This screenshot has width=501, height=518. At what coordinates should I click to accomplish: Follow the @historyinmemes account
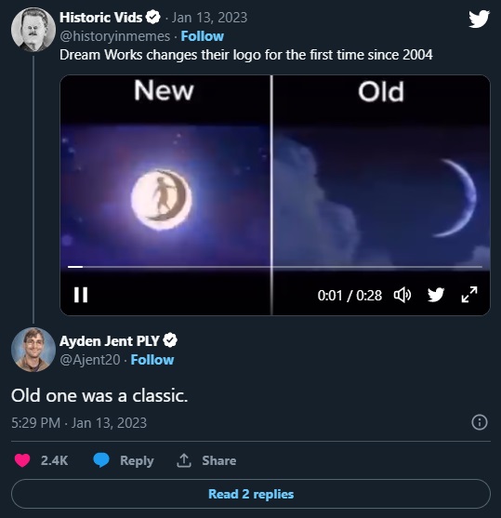203,36
